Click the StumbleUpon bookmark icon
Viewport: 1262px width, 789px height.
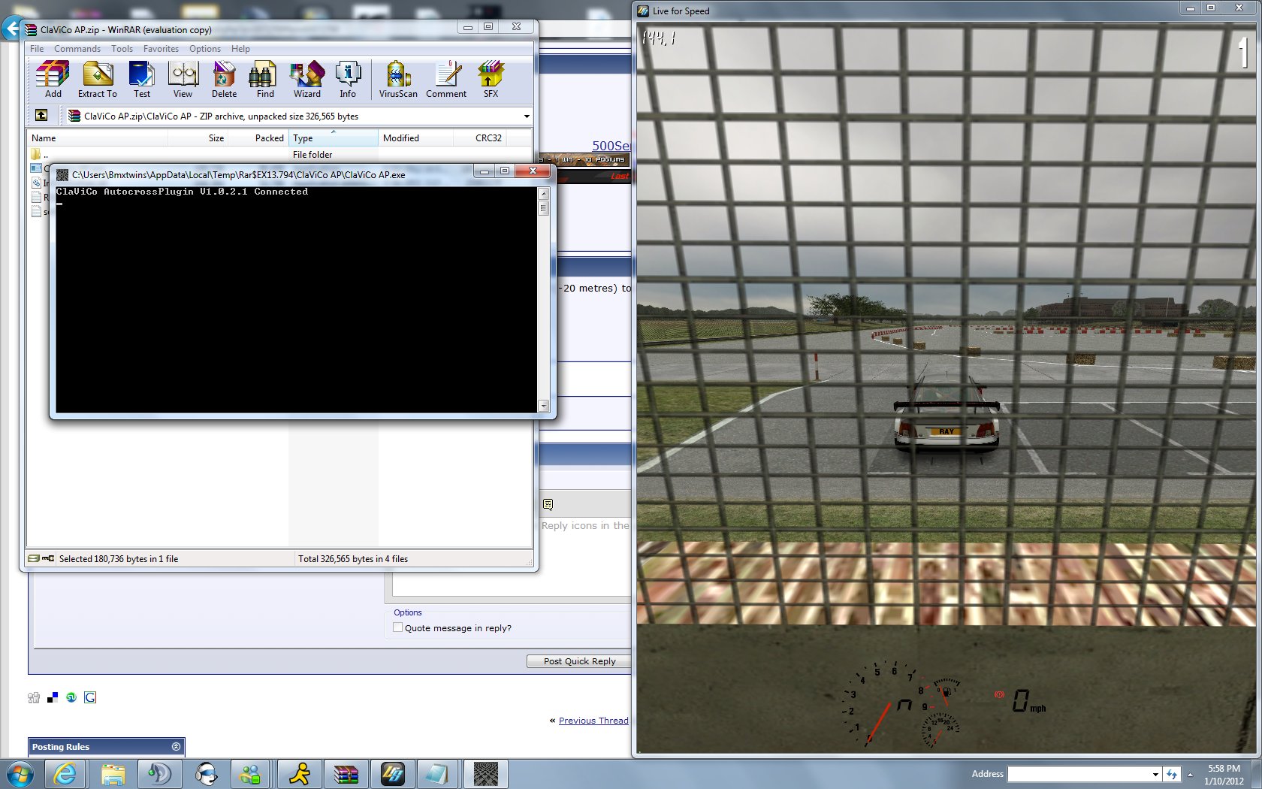tap(71, 697)
